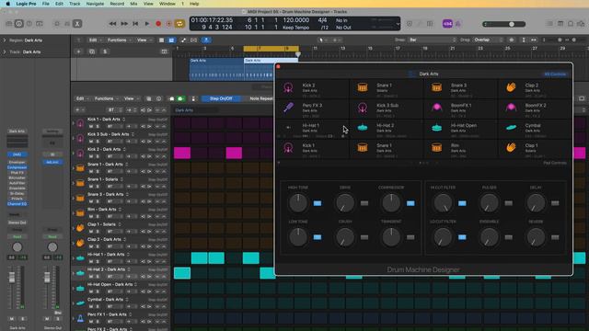The image size is (589, 331).
Task: Open the Channel EQ plugin slot
Action: click(17, 204)
